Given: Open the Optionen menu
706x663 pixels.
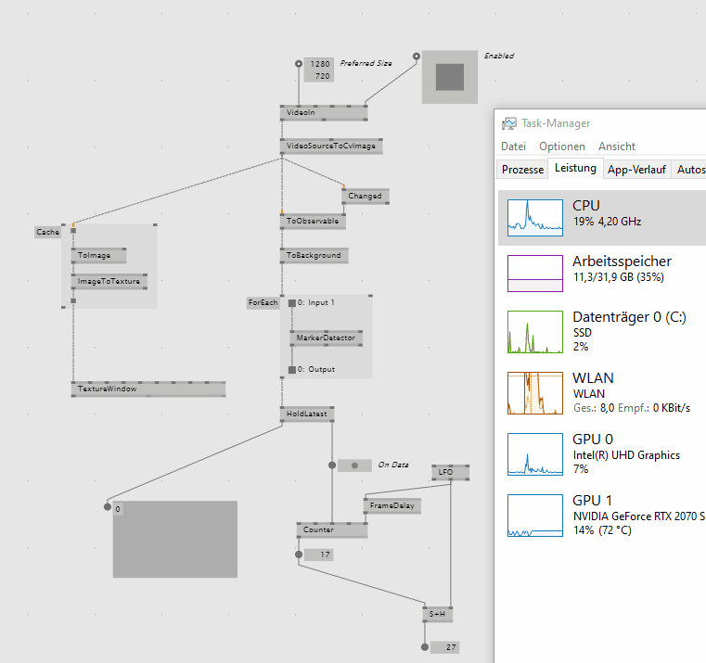Looking at the screenshot, I should tap(561, 147).
